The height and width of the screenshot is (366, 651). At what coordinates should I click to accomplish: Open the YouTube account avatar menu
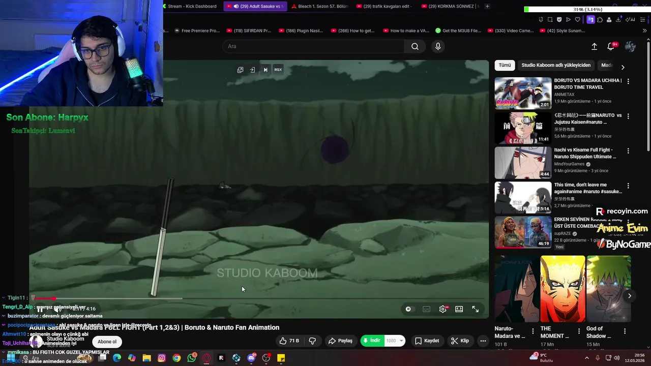[x=630, y=46]
